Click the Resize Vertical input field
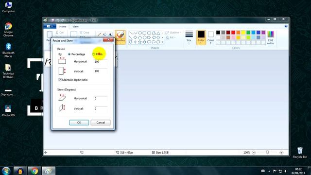Viewport: 311px width, 175px height. [x=101, y=71]
